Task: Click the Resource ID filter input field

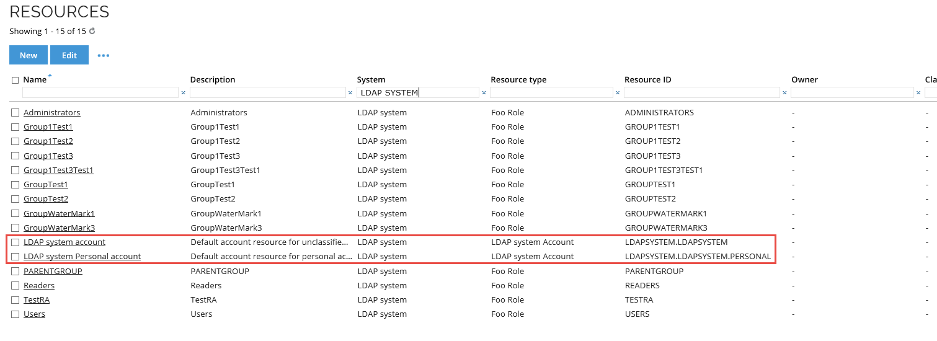Action: [x=701, y=92]
